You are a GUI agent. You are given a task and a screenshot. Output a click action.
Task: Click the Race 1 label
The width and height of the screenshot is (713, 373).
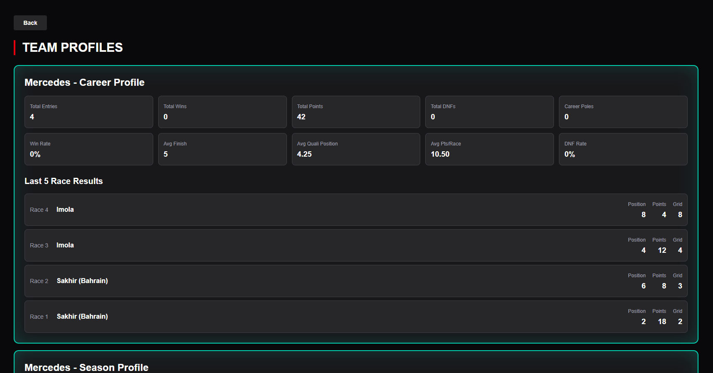pyautogui.click(x=39, y=317)
